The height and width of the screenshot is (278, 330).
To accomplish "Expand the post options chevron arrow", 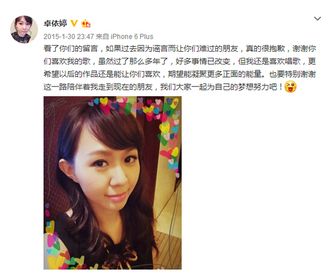I will (317, 19).
